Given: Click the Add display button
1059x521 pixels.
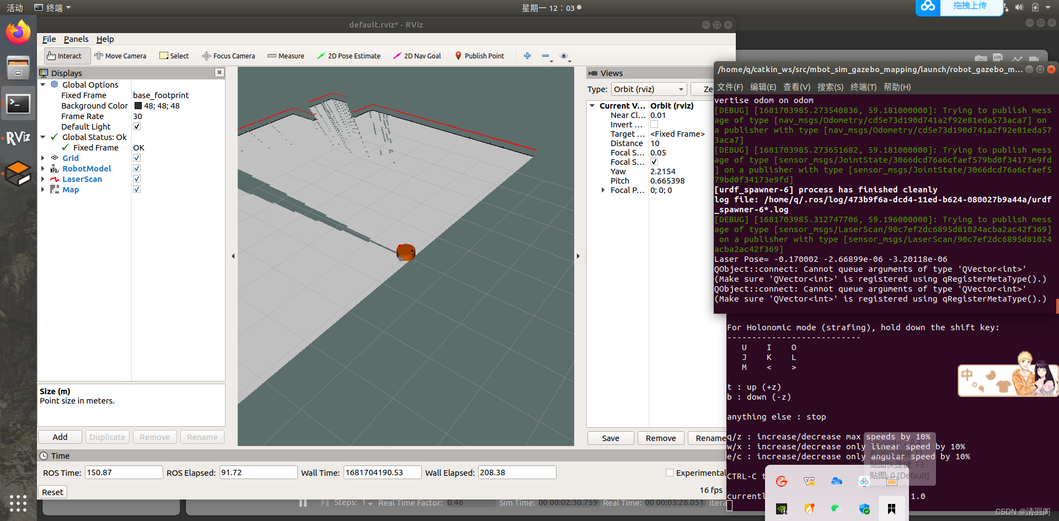Looking at the screenshot, I should 60,437.
